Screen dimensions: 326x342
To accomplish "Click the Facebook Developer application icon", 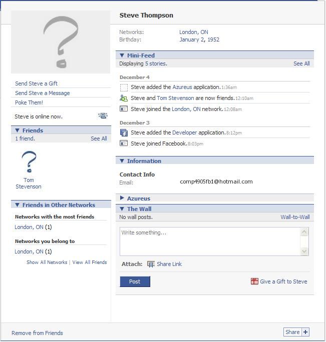I will click(x=124, y=132).
